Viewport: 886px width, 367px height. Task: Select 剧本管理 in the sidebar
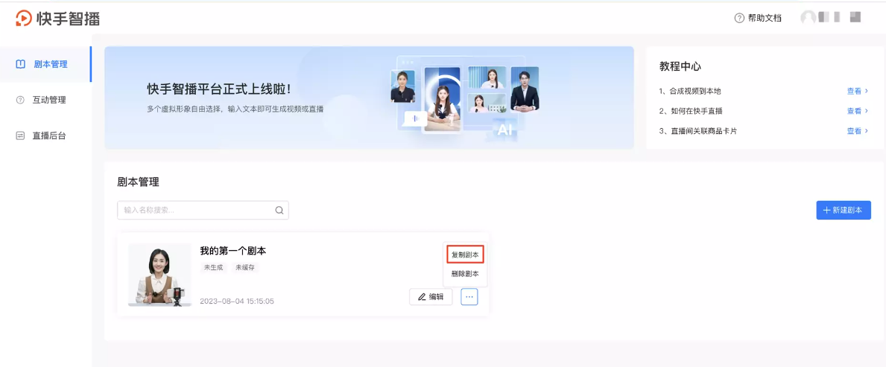tap(45, 64)
